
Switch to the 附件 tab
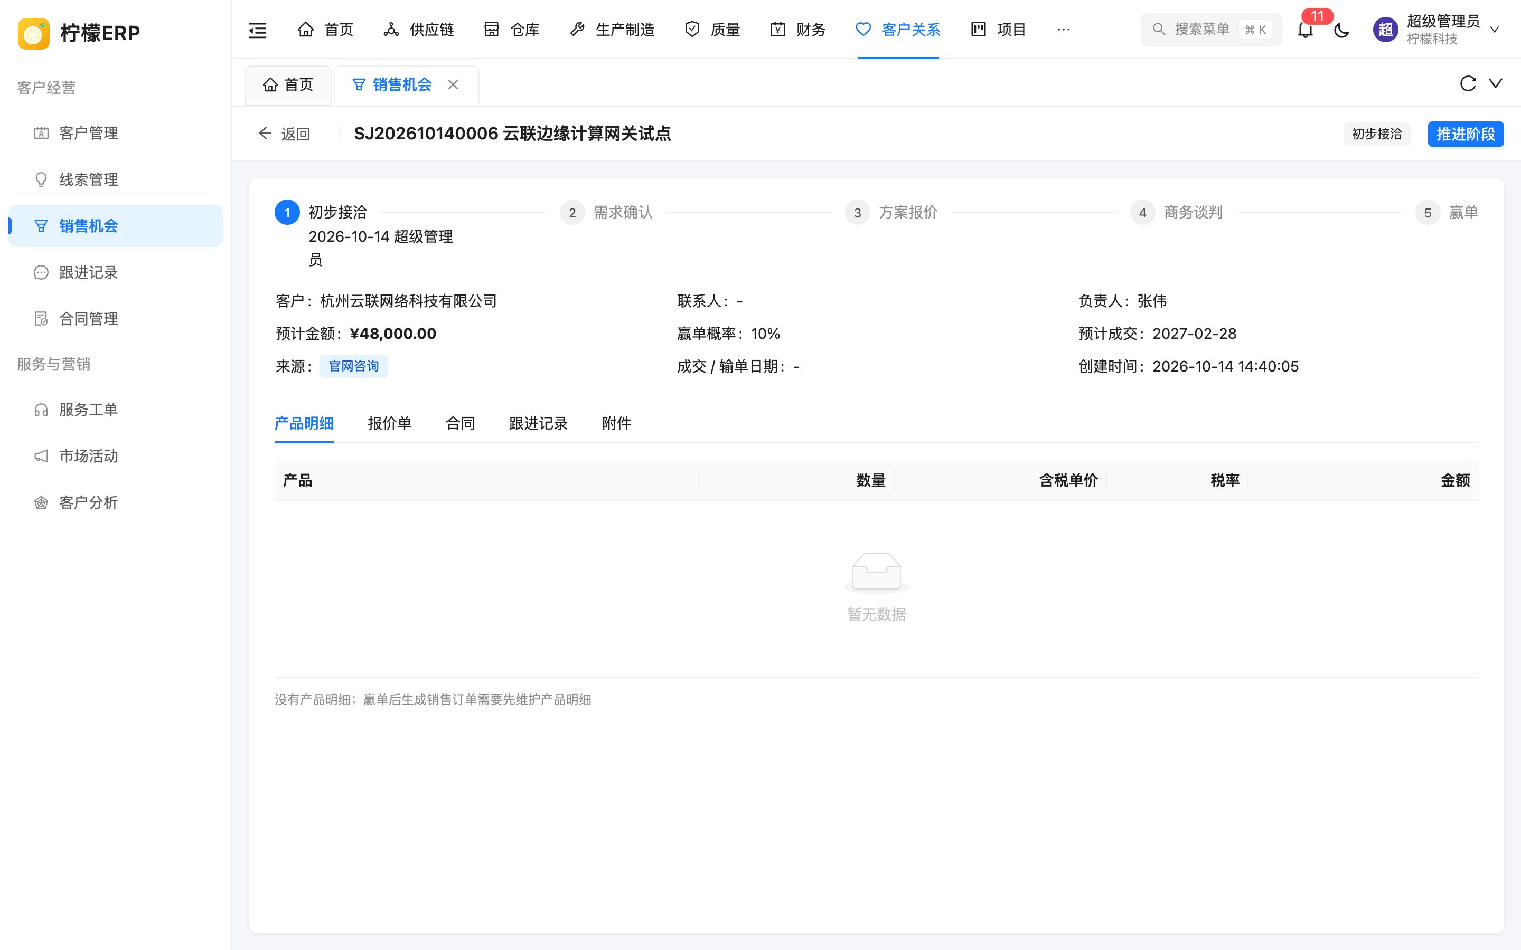(616, 423)
